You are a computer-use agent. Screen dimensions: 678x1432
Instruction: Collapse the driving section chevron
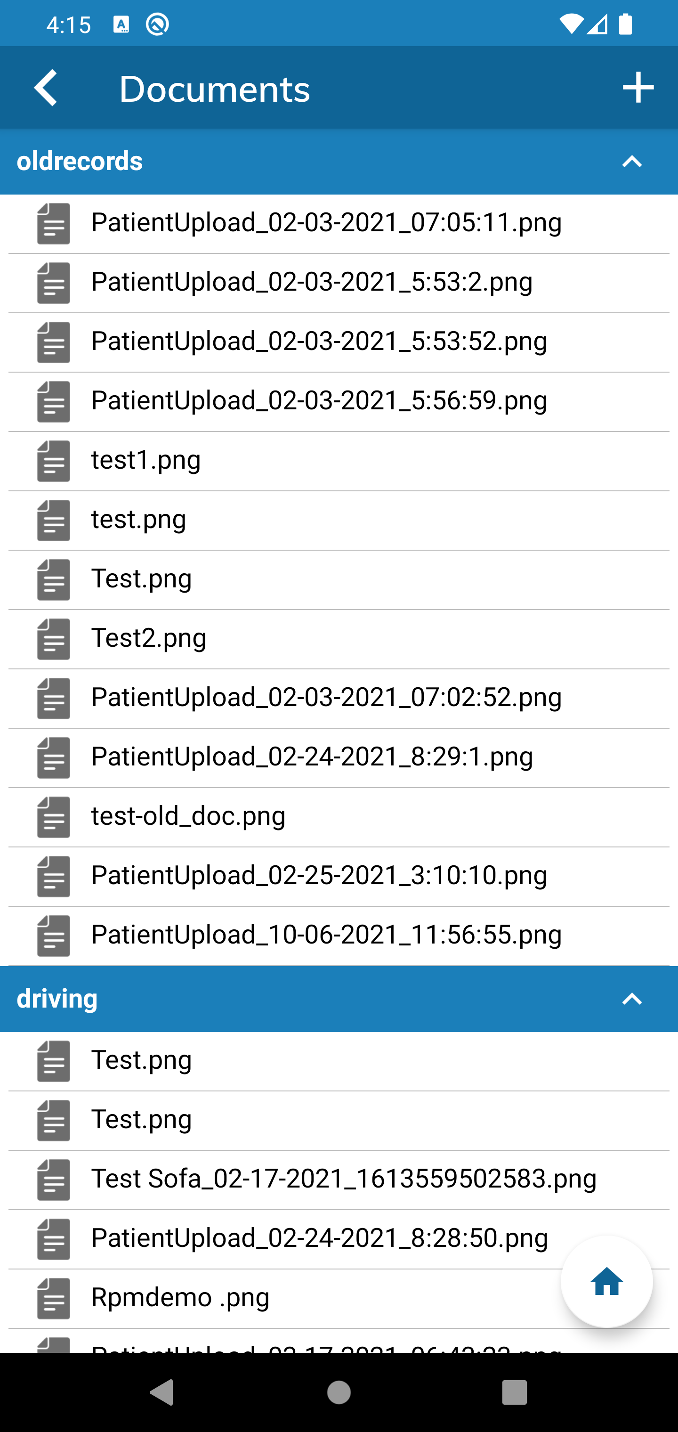(x=632, y=999)
